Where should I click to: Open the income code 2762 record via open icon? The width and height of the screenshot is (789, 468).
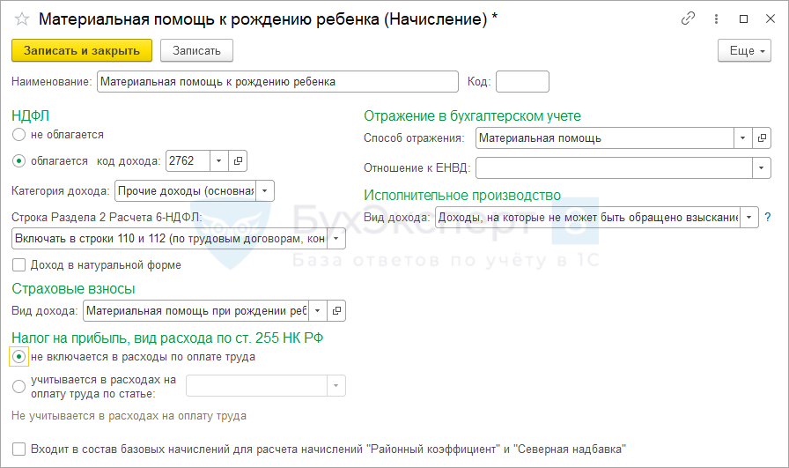click(238, 160)
